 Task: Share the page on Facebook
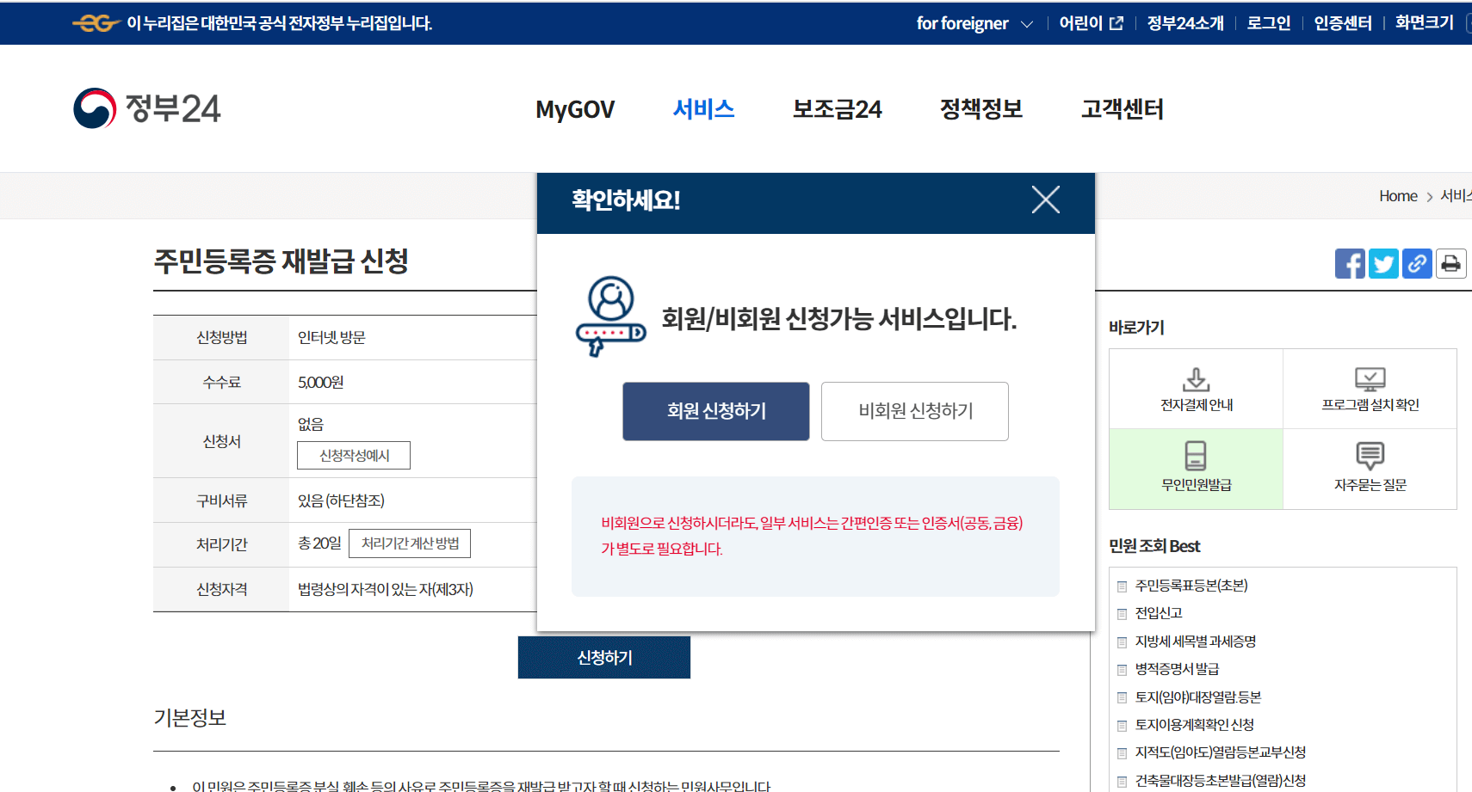click(x=1350, y=263)
